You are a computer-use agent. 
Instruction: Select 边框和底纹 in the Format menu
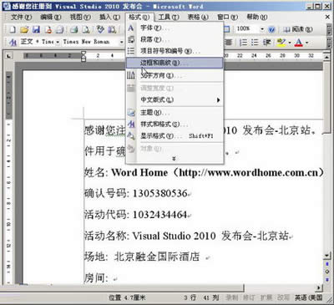click(175, 63)
